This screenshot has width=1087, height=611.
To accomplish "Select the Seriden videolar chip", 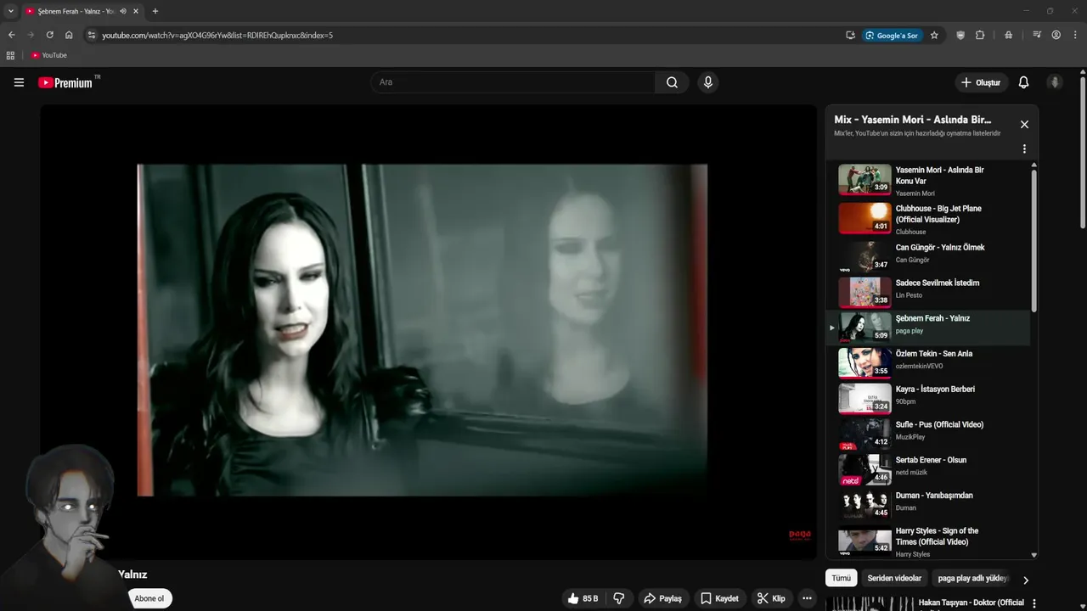I will [x=894, y=578].
